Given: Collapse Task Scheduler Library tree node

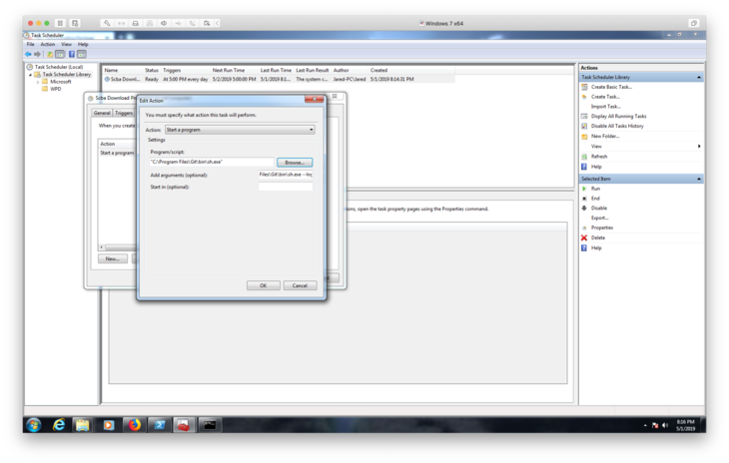Looking at the screenshot, I should [31, 74].
